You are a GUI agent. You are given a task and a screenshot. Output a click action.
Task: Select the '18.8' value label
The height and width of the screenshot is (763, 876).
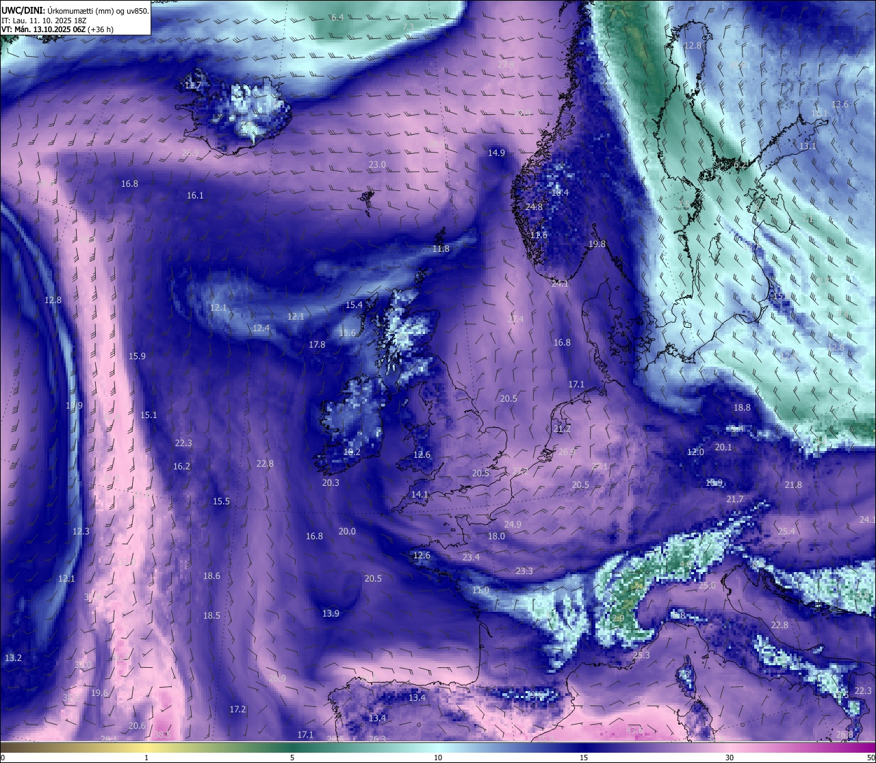[x=742, y=407]
